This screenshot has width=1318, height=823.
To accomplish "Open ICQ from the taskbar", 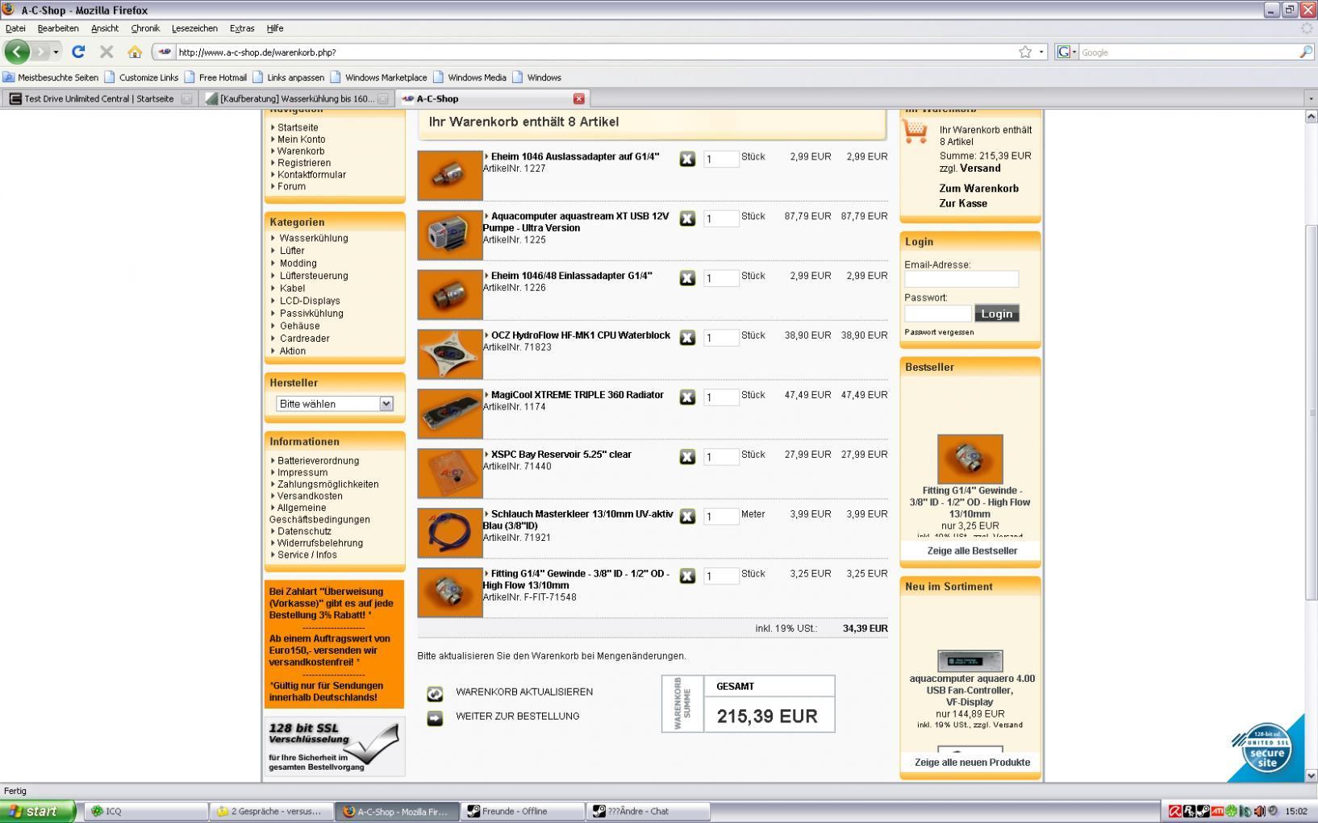I will tap(147, 812).
